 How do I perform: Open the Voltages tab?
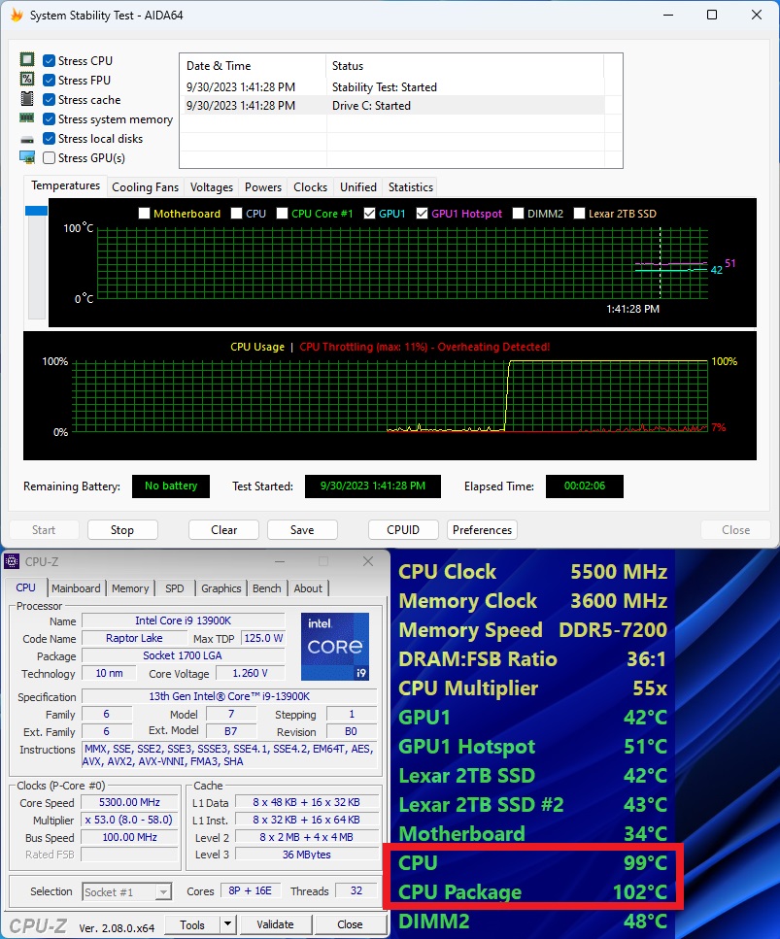pyautogui.click(x=212, y=187)
